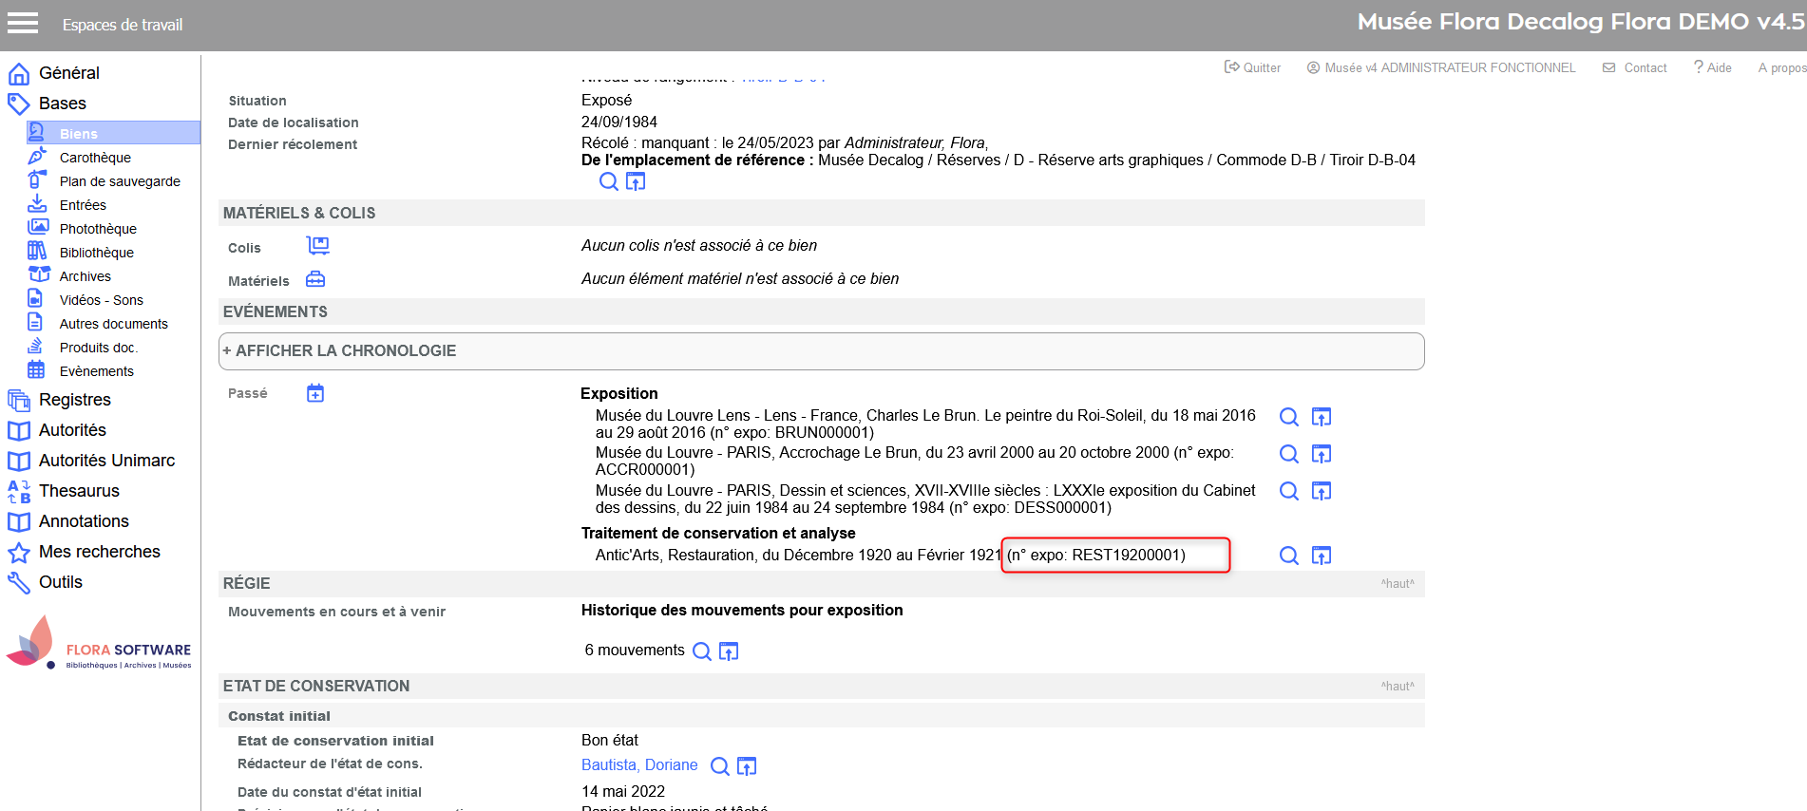Expand the Registres sidebar section
The image size is (1807, 811).
74,400
